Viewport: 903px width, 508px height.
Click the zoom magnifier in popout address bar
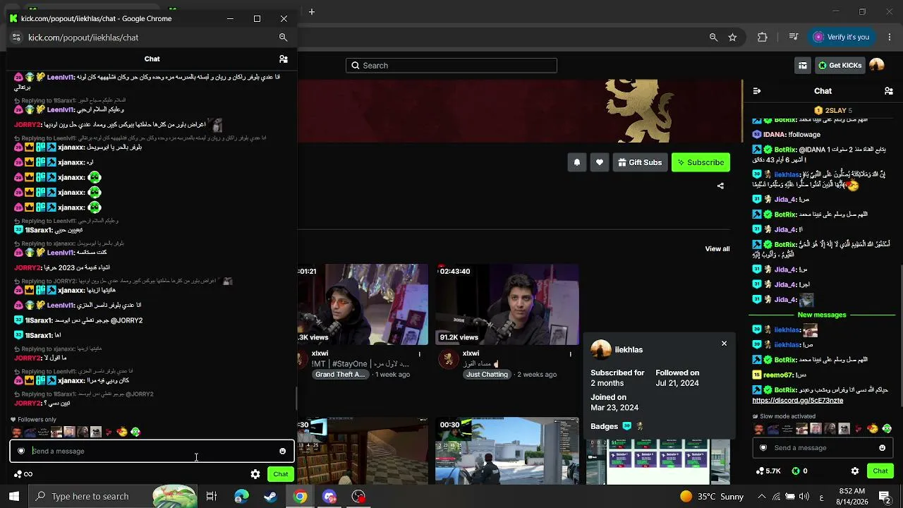pos(283,37)
